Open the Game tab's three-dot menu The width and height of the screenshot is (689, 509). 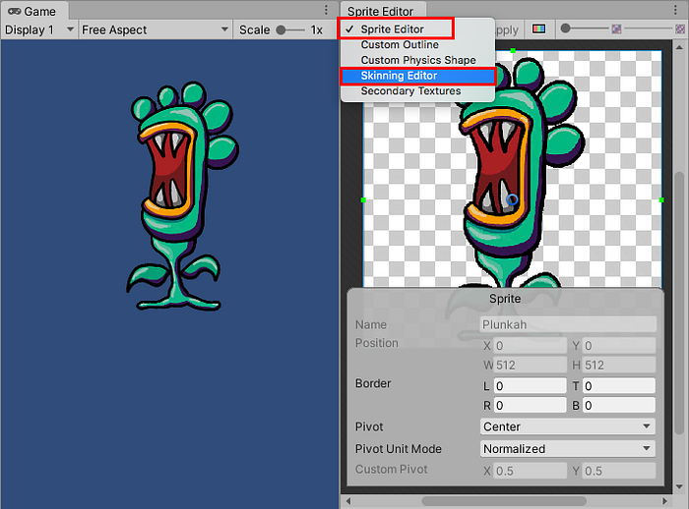[326, 10]
